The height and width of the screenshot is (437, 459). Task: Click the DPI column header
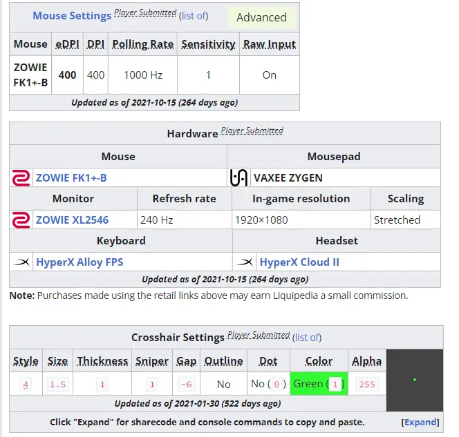tap(95, 44)
